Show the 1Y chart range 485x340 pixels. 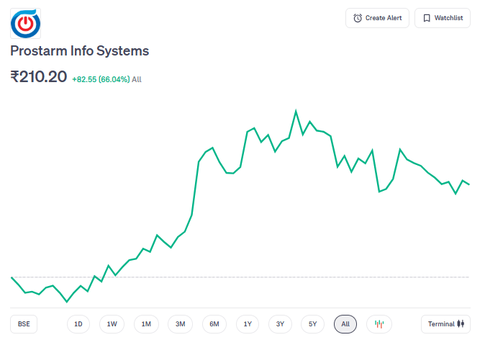(248, 324)
